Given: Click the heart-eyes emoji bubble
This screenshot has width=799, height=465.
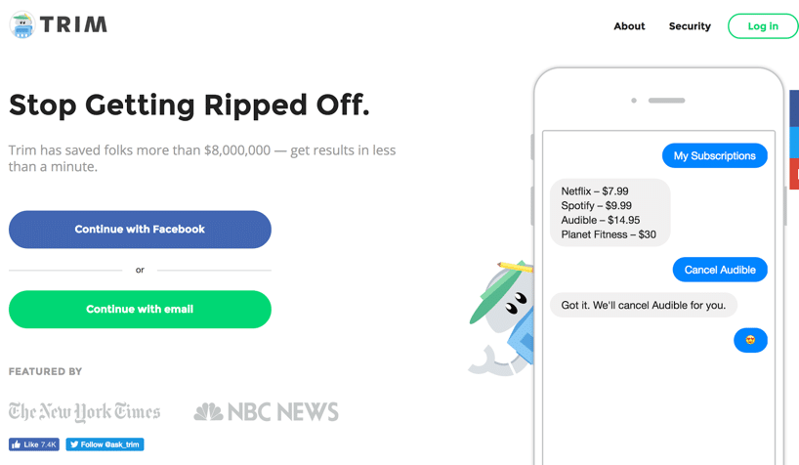Looking at the screenshot, I should coord(750,340).
